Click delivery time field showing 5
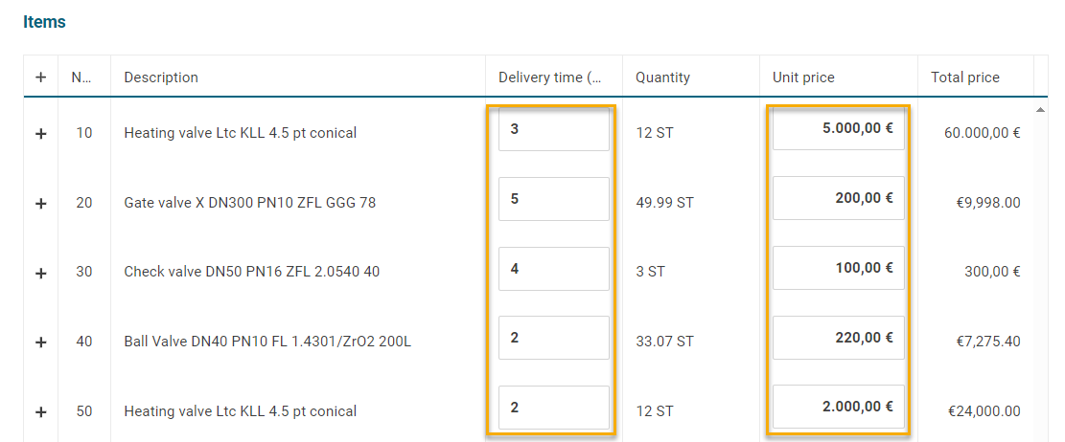1065x442 pixels. coord(553,199)
